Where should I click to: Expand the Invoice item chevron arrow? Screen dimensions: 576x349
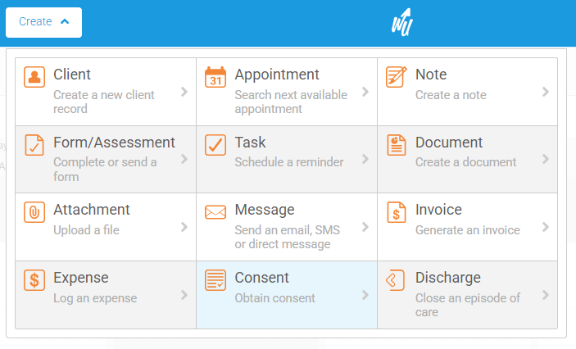click(546, 227)
